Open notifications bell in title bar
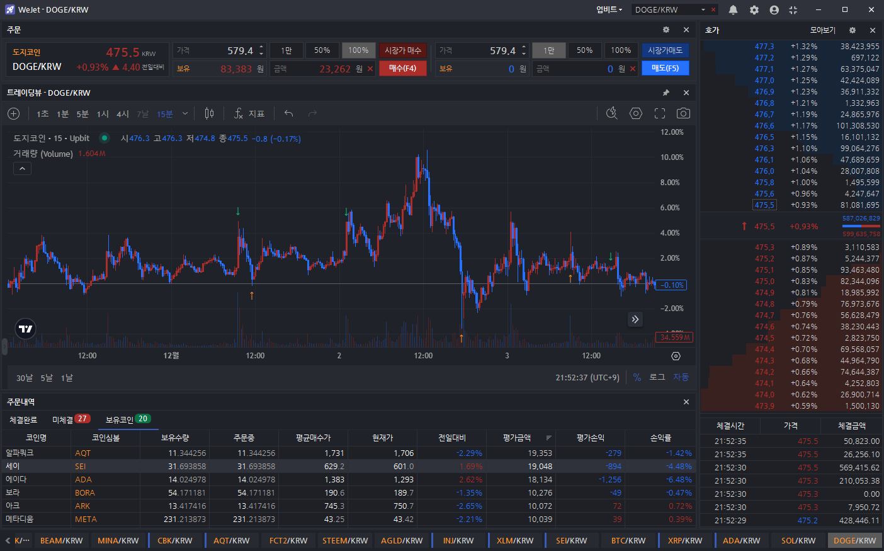The width and height of the screenshot is (884, 551). pos(733,10)
